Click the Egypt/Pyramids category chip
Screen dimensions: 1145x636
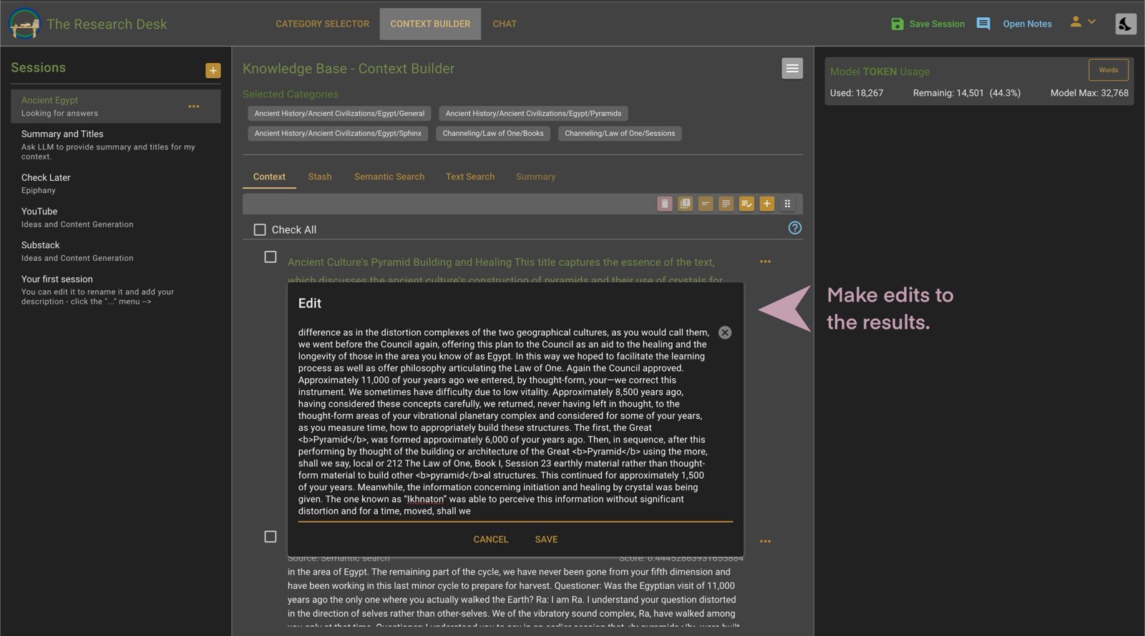coord(533,114)
